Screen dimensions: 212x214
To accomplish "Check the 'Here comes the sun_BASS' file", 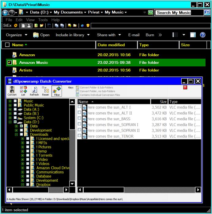I will (x=80, y=119).
